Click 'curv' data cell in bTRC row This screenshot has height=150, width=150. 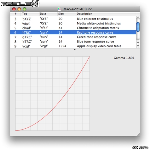click(44, 42)
